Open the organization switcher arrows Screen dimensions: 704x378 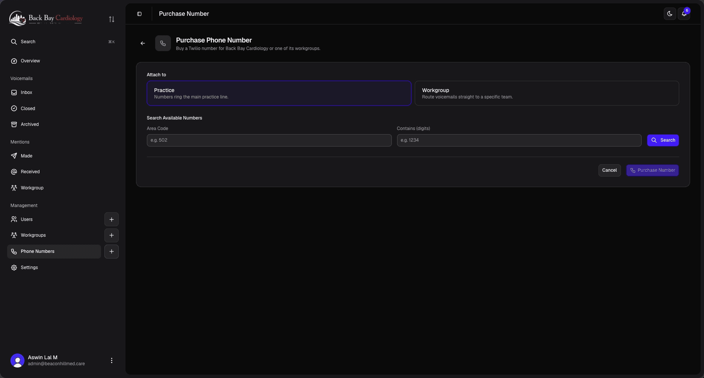[112, 19]
